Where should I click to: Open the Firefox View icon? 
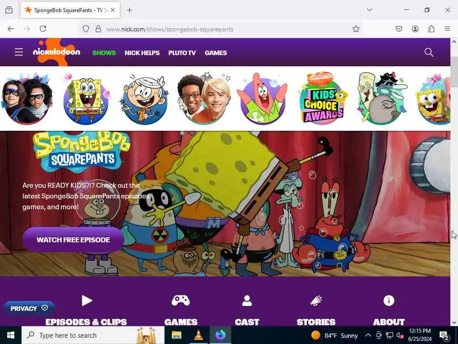coord(9,10)
